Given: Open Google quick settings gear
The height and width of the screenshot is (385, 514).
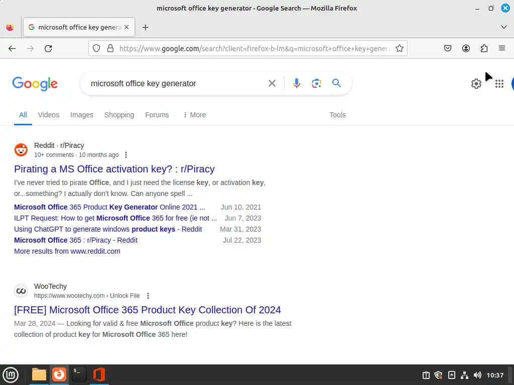Looking at the screenshot, I should 476,84.
